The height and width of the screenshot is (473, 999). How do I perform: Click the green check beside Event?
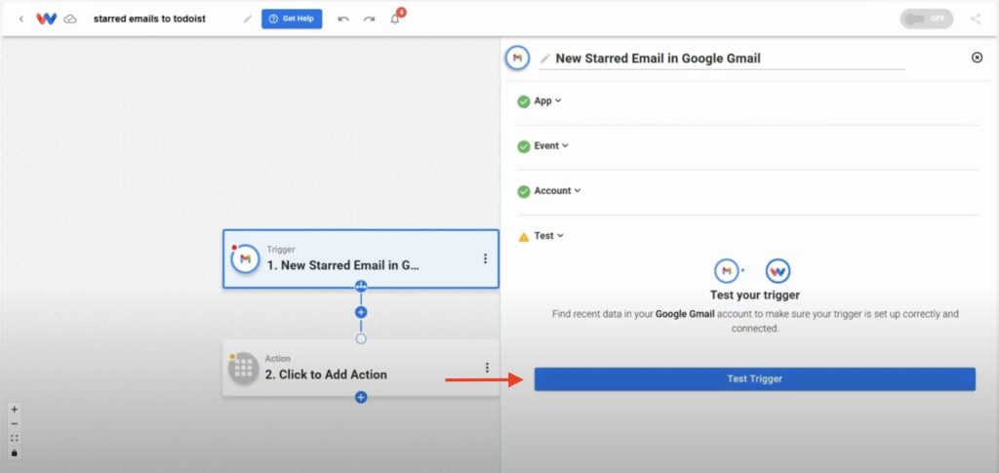click(x=524, y=146)
